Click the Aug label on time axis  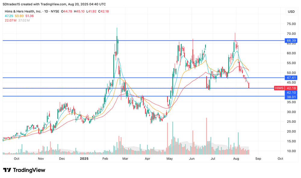[236, 158]
